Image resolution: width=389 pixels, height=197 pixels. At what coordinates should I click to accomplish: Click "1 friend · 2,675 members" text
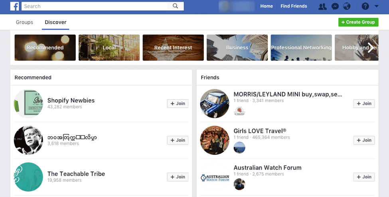[259, 174]
